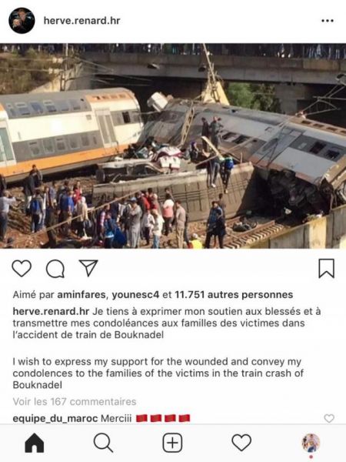The image size is (346, 462).
Task: Go to Home tab in bottom bar
Action: tap(35, 443)
